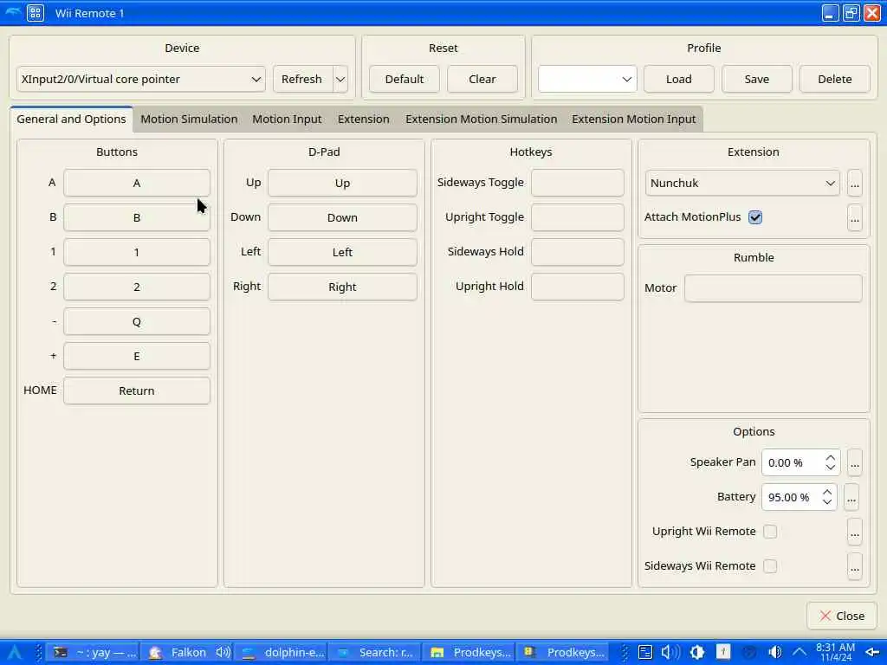Open ellipsis button for Attach MotionPlus

[855, 217]
